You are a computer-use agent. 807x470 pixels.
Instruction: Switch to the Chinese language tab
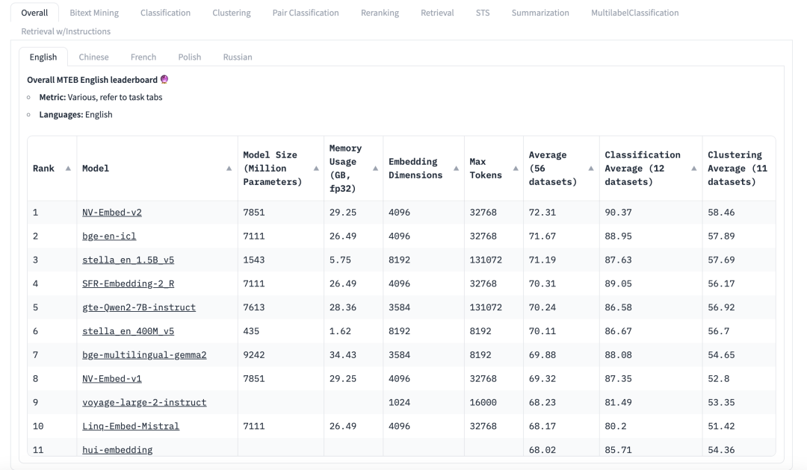(x=93, y=57)
